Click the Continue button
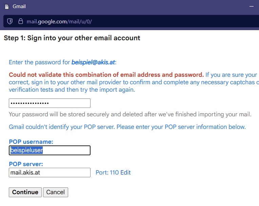Screen dimensions: 259x206 point(25,192)
